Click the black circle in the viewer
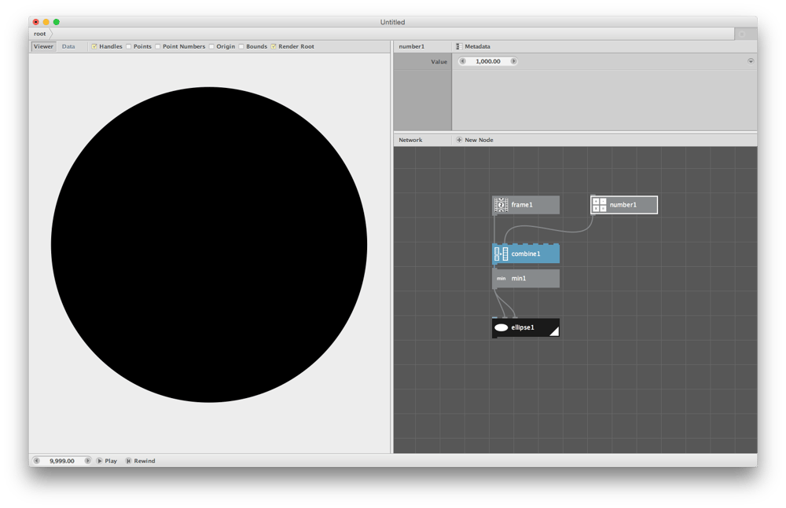 209,244
